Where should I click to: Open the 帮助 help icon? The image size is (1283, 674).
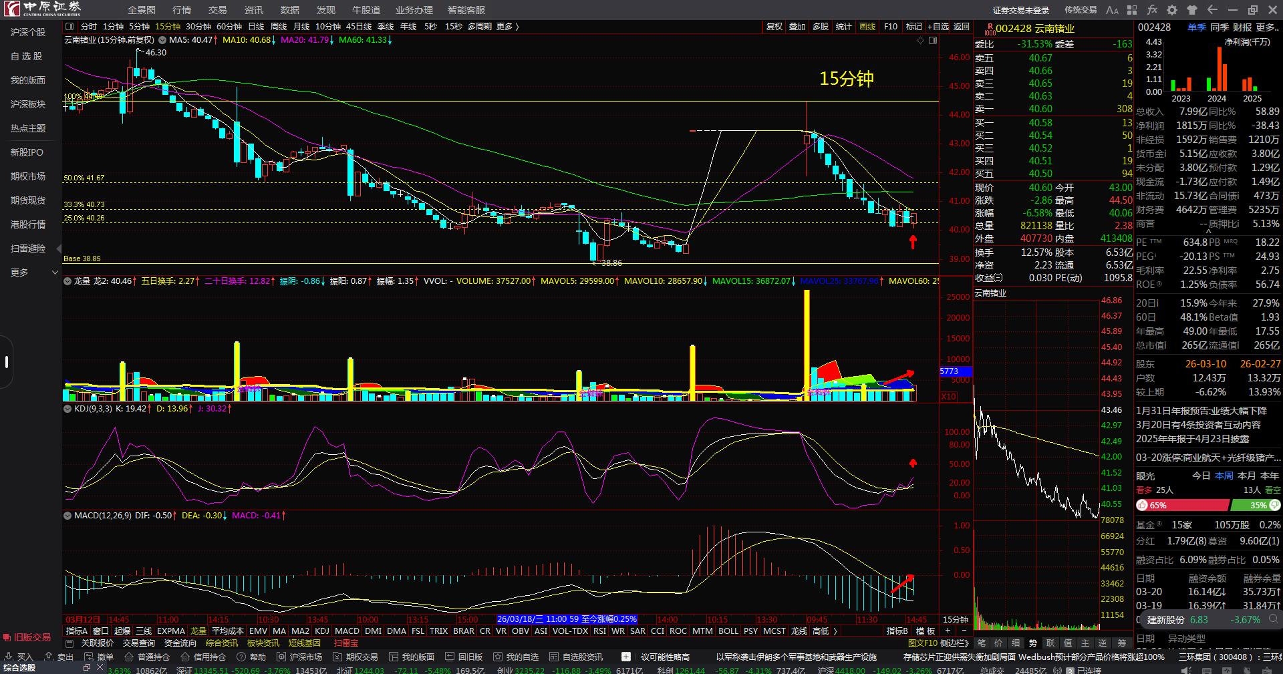tap(241, 657)
